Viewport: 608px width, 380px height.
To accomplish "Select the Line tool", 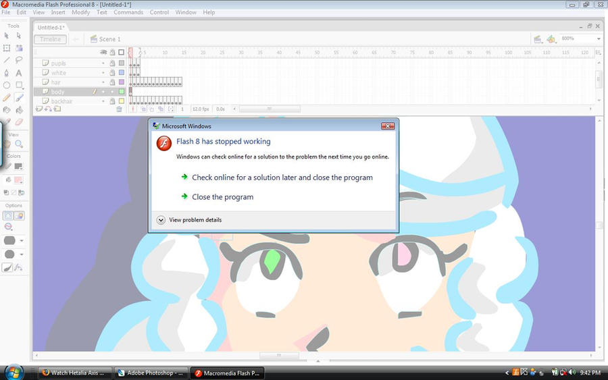I will [x=7, y=60].
